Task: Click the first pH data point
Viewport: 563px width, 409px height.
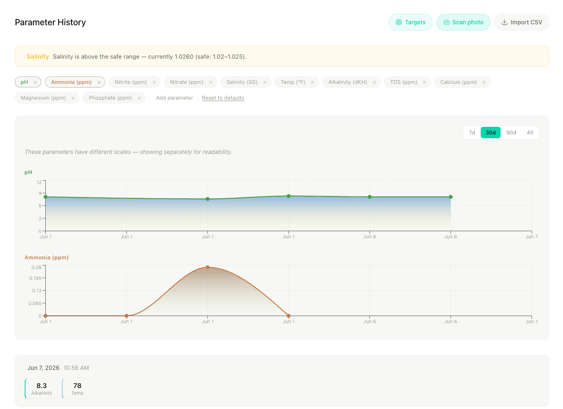Action: [46, 197]
